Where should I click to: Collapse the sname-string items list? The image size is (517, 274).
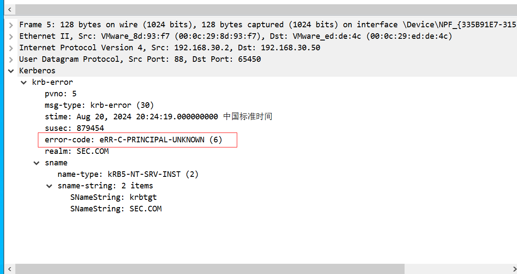(49, 186)
